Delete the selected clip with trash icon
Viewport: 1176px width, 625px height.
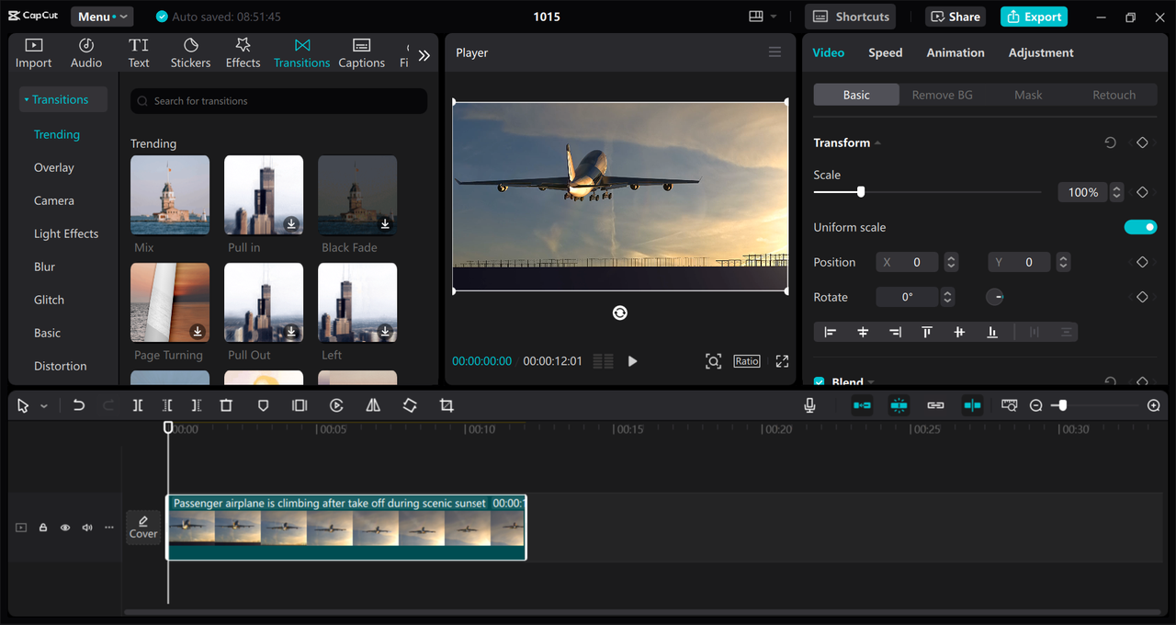[226, 405]
